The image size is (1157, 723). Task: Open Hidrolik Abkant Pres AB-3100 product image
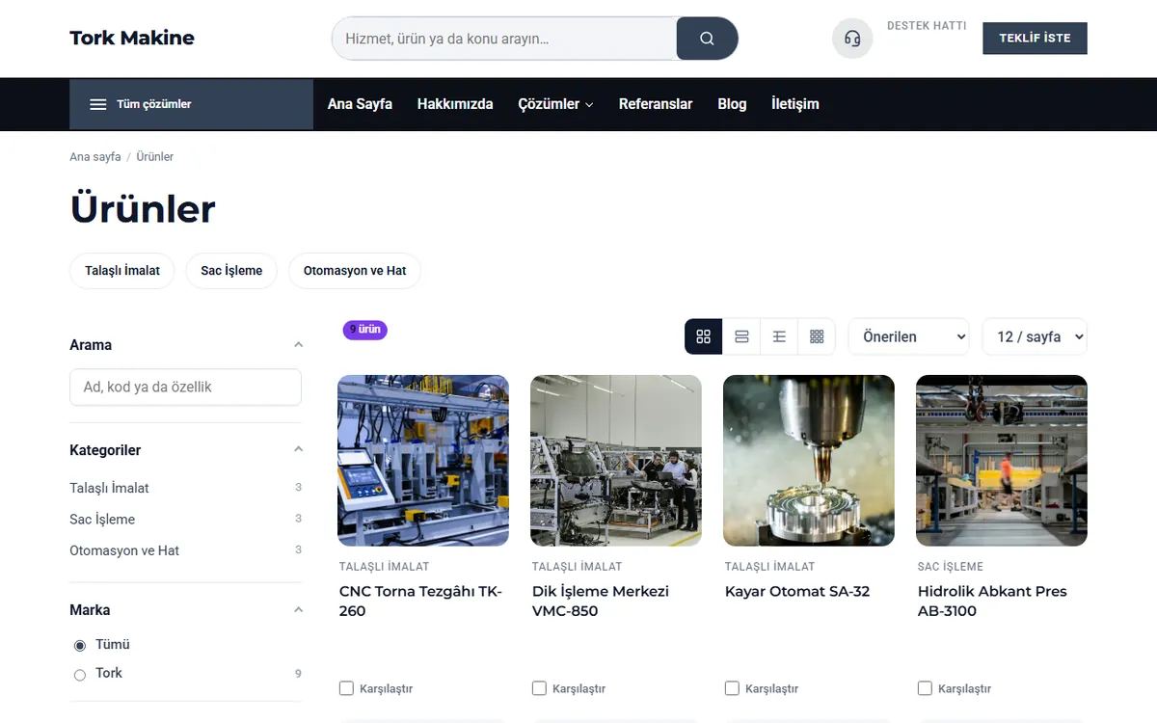pyautogui.click(x=1002, y=461)
